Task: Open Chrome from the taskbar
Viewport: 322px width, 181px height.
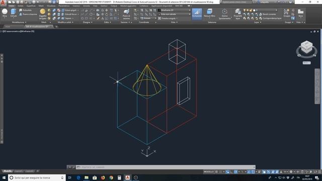Action: (x=111, y=177)
